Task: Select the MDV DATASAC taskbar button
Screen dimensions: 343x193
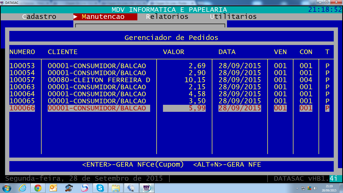Action: (x=147, y=188)
